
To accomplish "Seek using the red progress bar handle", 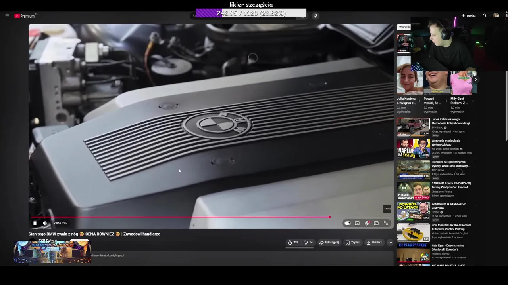I will click(x=329, y=217).
